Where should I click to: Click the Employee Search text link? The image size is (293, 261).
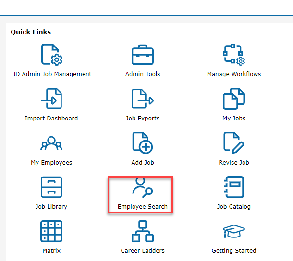[x=143, y=207]
